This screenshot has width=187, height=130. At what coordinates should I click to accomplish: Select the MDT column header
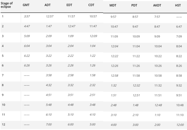(x=114, y=6)
